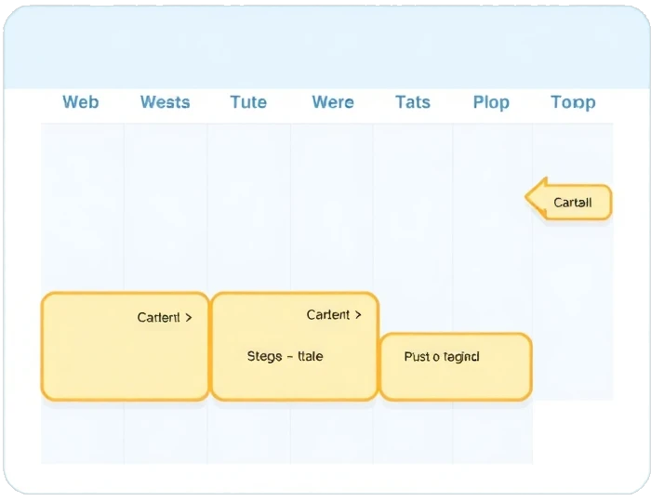This screenshot has height=502, width=651.
Task: Choose the "Were" column header
Action: 332,102
